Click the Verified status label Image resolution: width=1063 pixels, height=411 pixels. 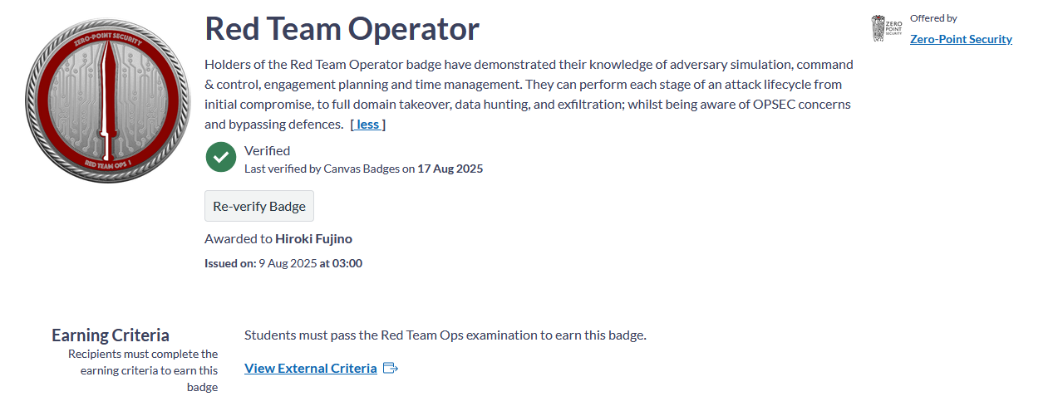pyautogui.click(x=267, y=151)
